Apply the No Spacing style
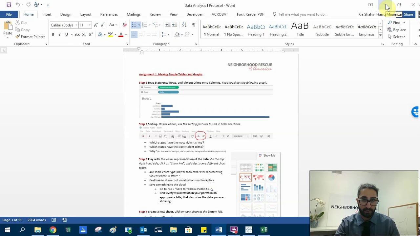Screen dimensions: 420x236 [x=234, y=29]
